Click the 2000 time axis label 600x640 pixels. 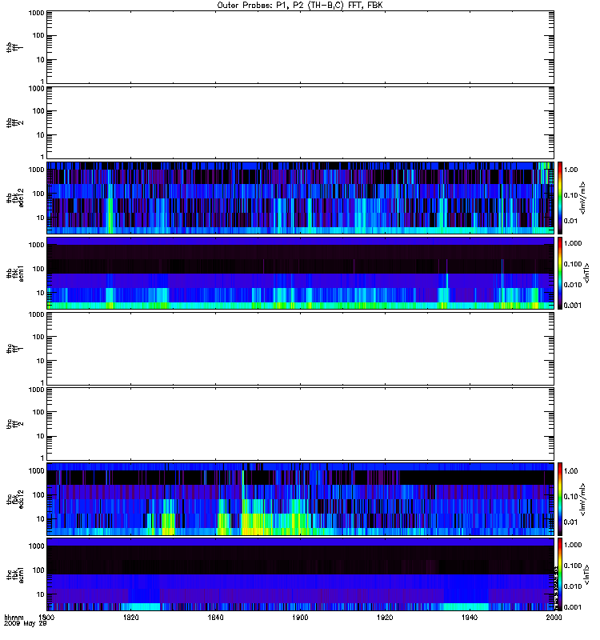[554, 617]
